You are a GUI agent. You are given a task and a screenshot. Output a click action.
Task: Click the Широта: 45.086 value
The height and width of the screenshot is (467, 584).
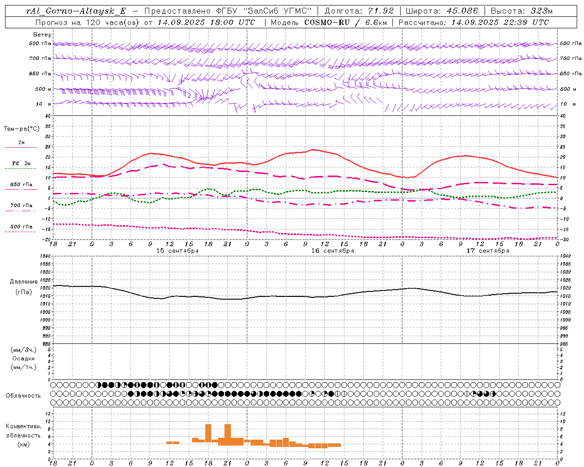(442, 11)
